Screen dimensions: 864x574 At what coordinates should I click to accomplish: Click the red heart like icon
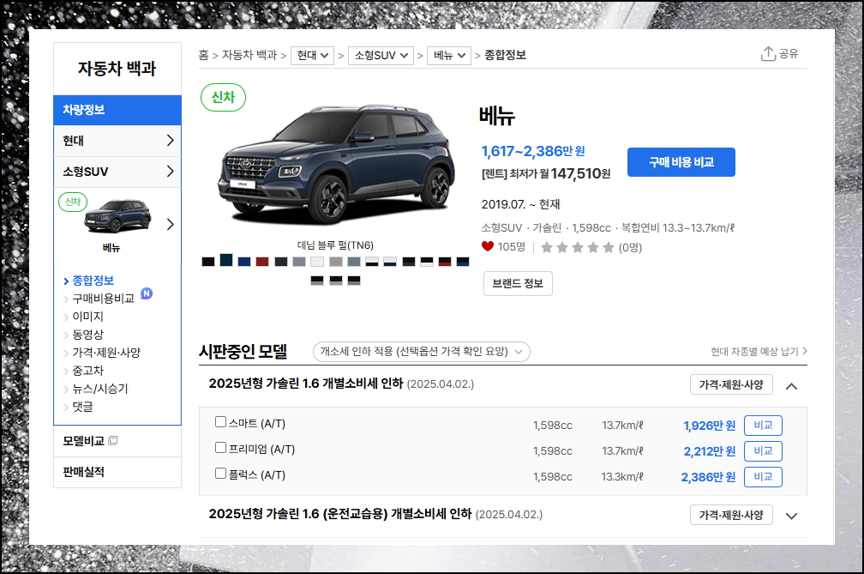click(x=487, y=246)
